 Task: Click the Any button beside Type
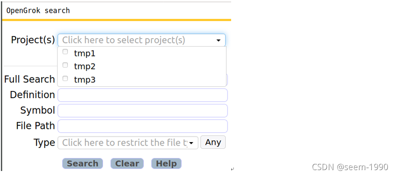click(213, 142)
